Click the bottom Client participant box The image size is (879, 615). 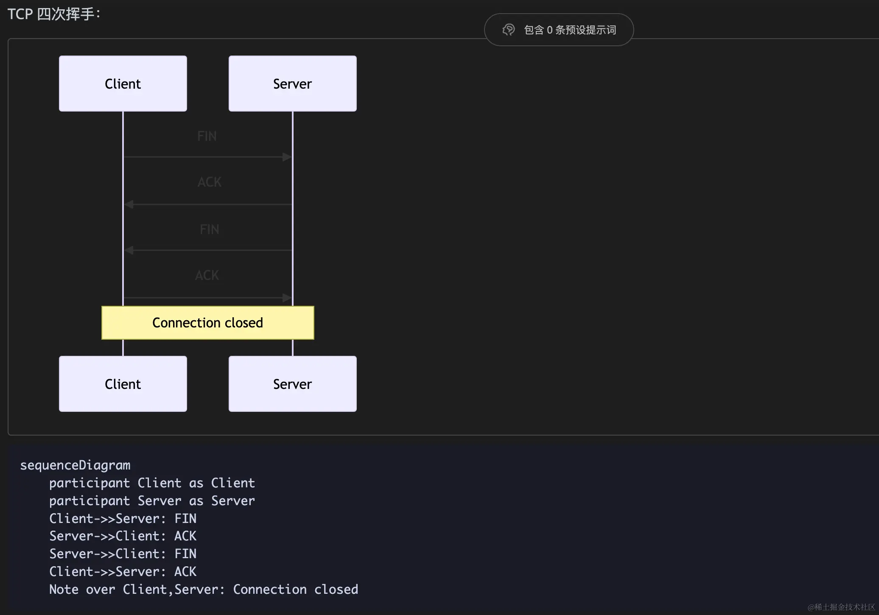tap(123, 384)
